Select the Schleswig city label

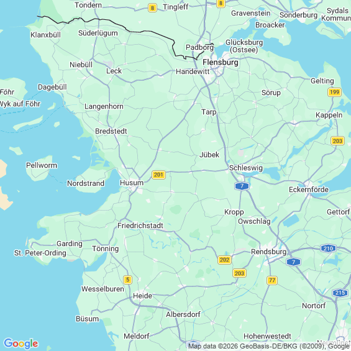point(246,168)
